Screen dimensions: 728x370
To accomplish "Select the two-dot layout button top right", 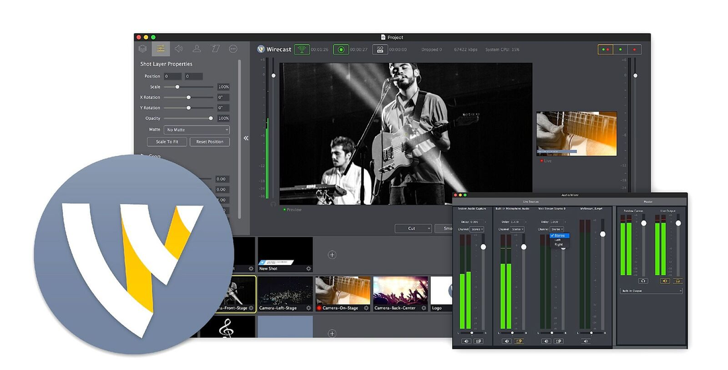I will click(x=605, y=49).
